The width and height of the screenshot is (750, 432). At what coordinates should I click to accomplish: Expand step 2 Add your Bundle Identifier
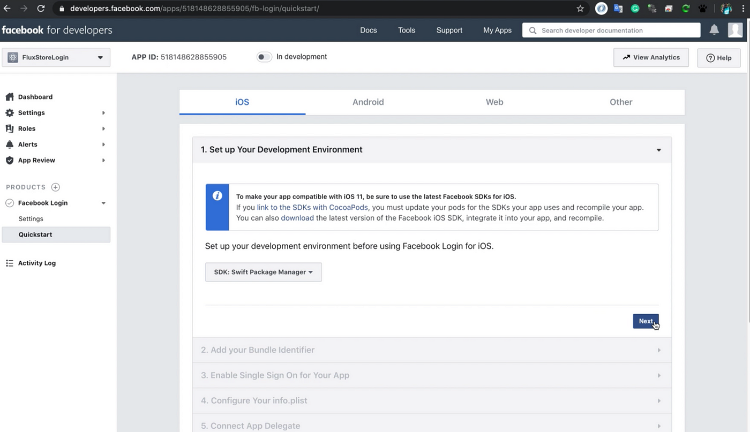(x=432, y=350)
